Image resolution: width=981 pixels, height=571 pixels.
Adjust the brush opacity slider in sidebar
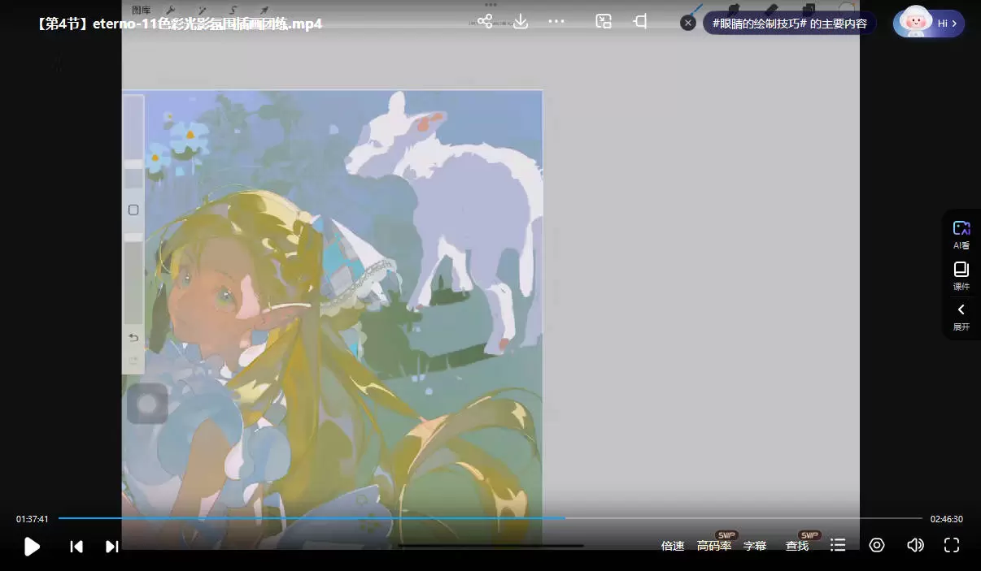tap(133, 278)
